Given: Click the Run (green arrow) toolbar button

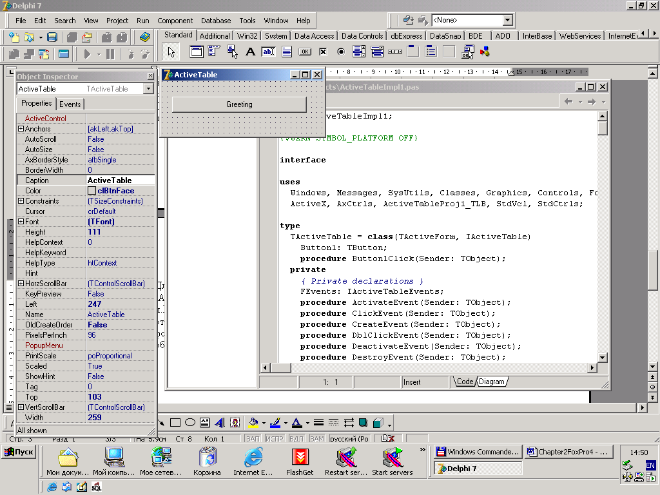Looking at the screenshot, I should (88, 54).
